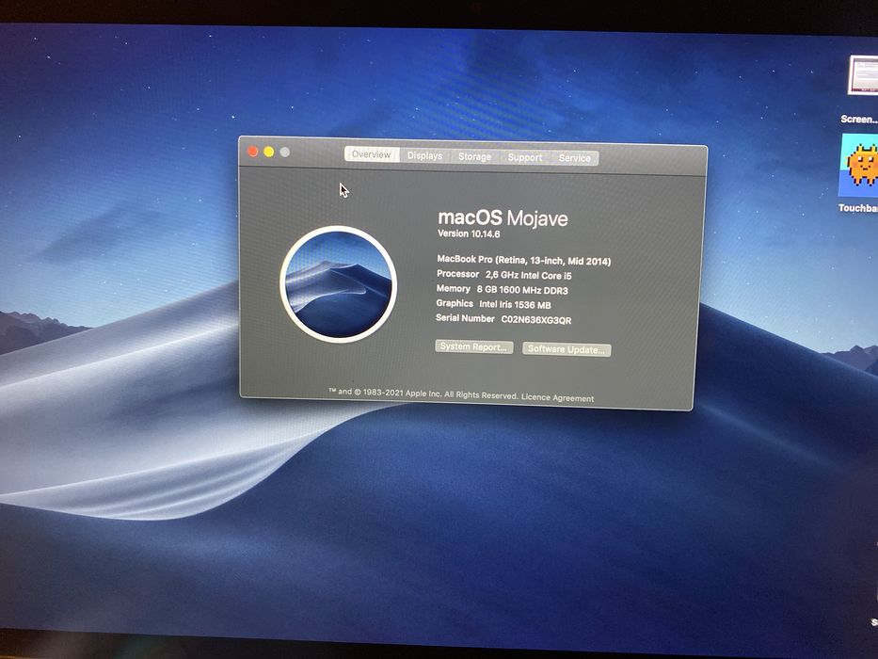The width and height of the screenshot is (878, 659).
Task: Click the Software Update button
Action: pyautogui.click(x=567, y=349)
